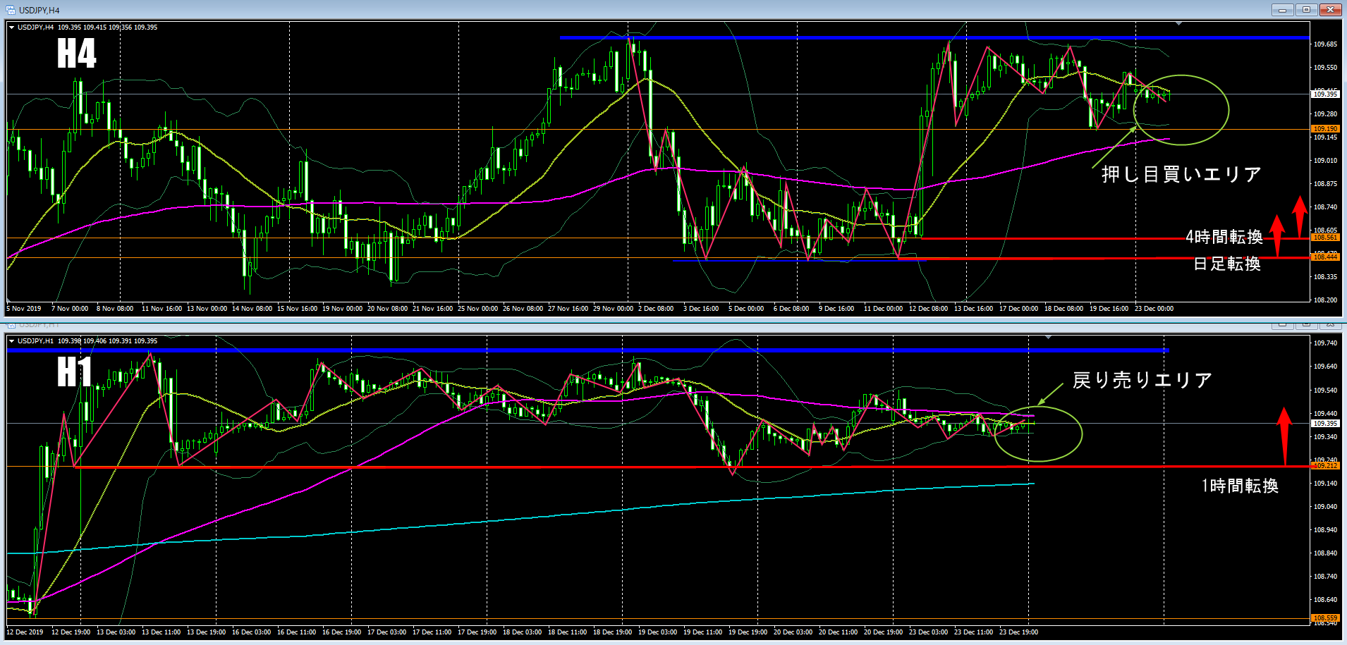Select the 押し目買いエリア text label
The image size is (1347, 645).
click(x=1182, y=174)
